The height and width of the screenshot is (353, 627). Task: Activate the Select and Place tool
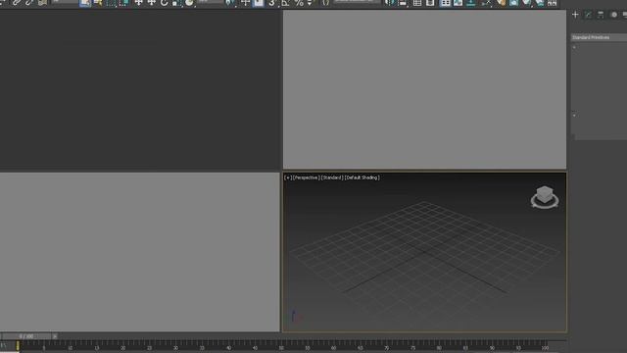(189, 3)
